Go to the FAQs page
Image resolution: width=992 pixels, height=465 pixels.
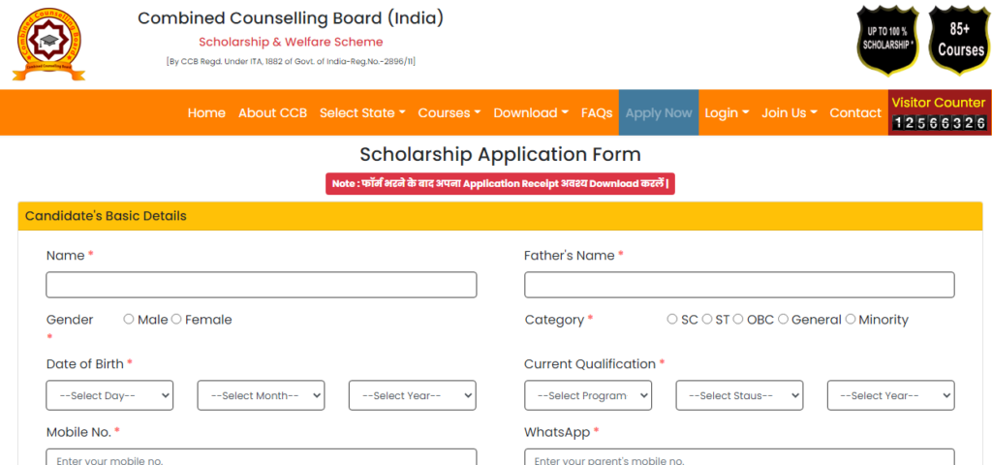pyautogui.click(x=597, y=112)
